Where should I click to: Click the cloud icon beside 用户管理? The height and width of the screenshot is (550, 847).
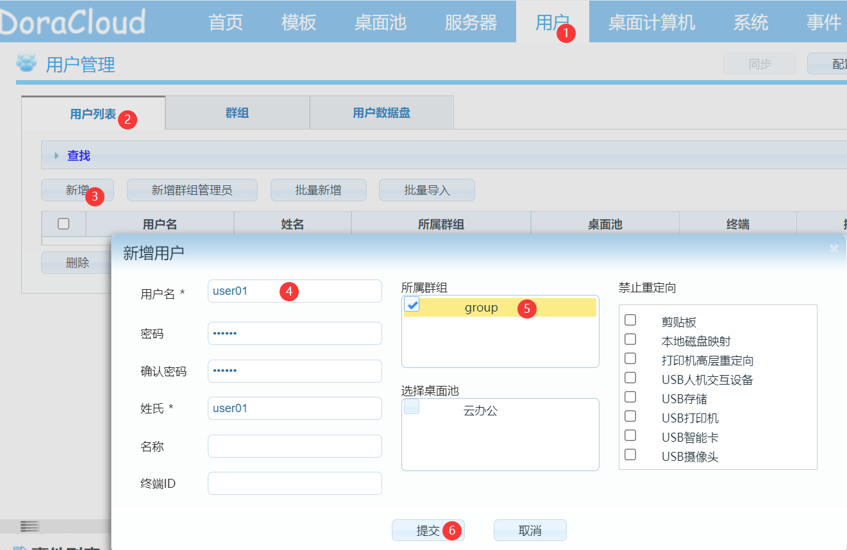pyautogui.click(x=26, y=63)
